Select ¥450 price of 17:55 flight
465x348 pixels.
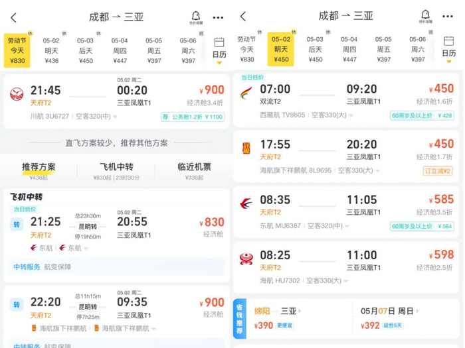tap(442, 144)
